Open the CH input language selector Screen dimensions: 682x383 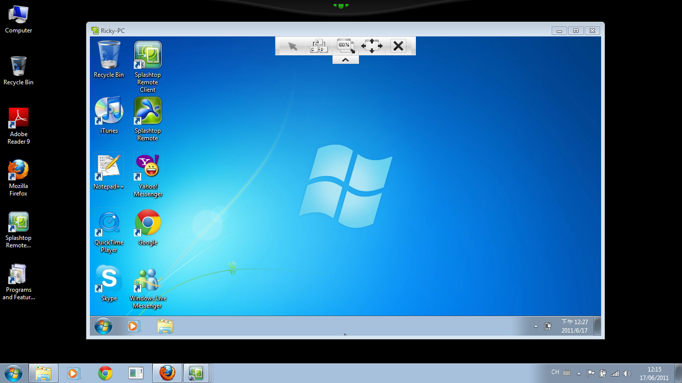coord(555,373)
